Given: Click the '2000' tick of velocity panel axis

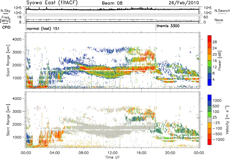Looking at the screenshot, I should pos(17,124).
